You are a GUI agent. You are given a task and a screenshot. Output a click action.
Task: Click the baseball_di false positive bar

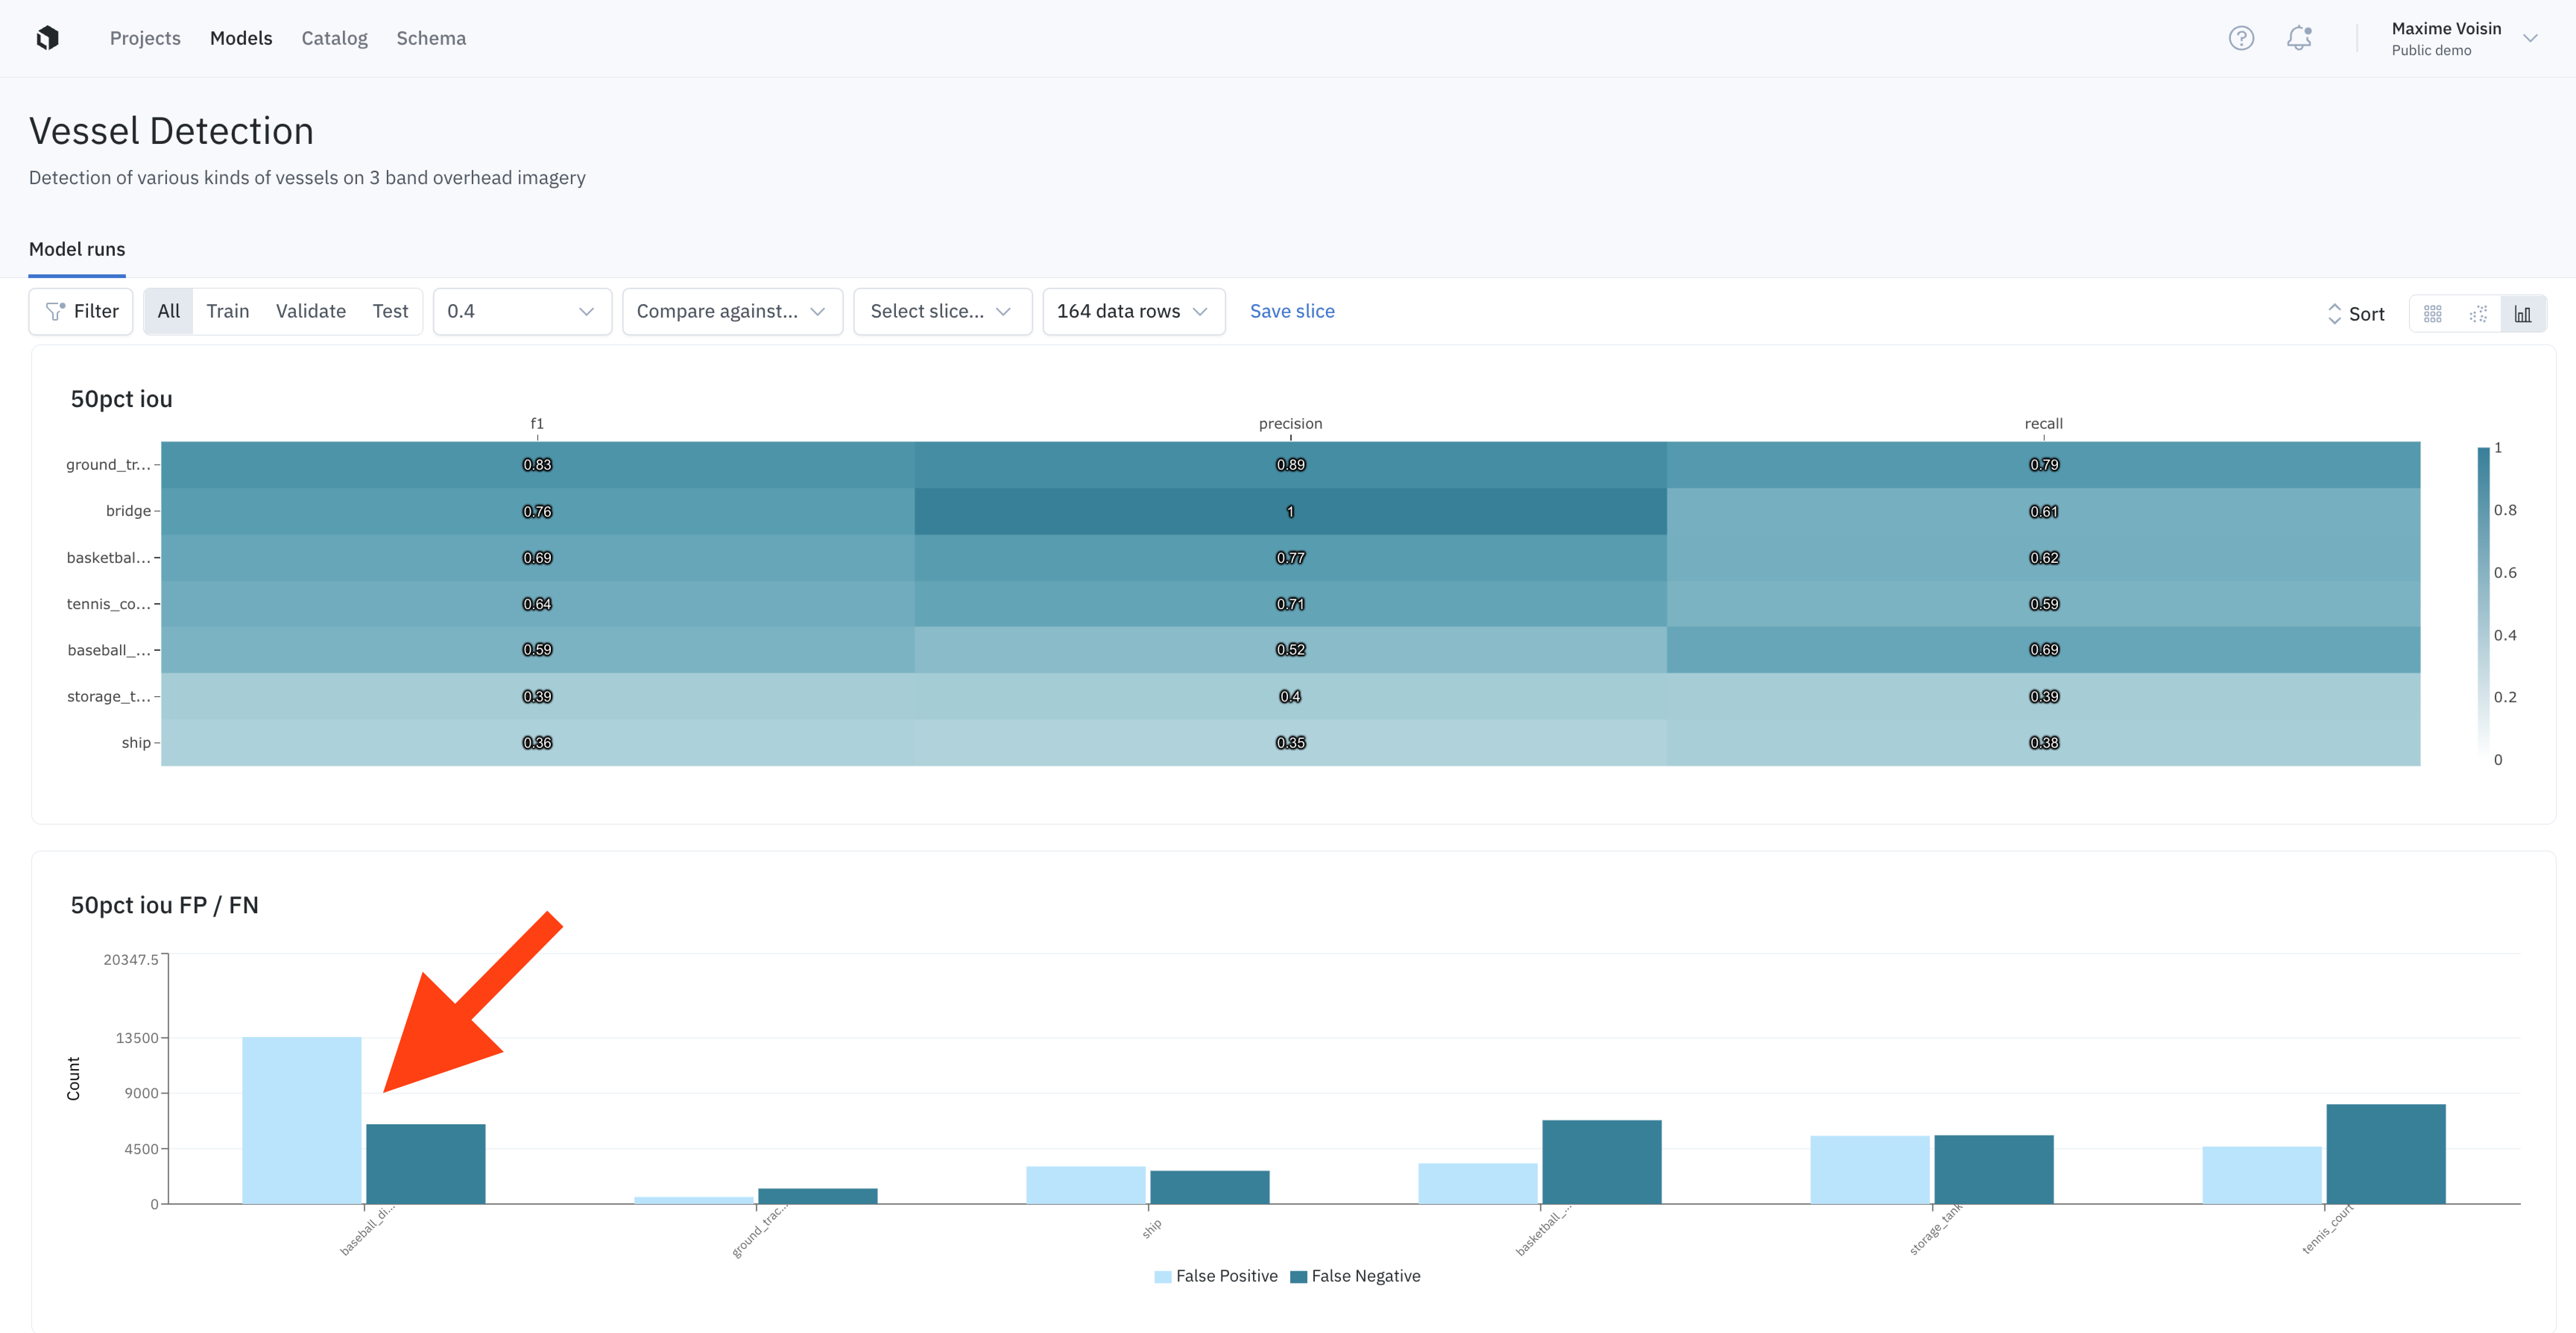point(301,1120)
